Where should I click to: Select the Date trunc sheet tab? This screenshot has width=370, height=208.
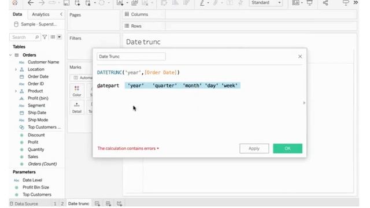[x=79, y=203]
